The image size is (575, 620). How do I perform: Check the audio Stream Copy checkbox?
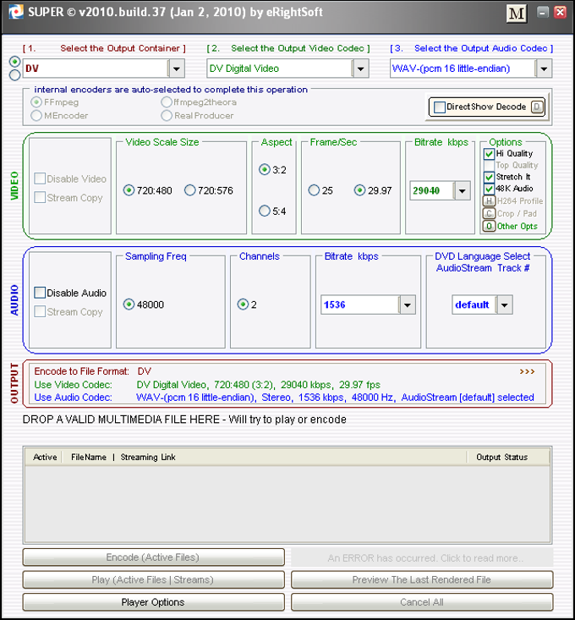40,311
